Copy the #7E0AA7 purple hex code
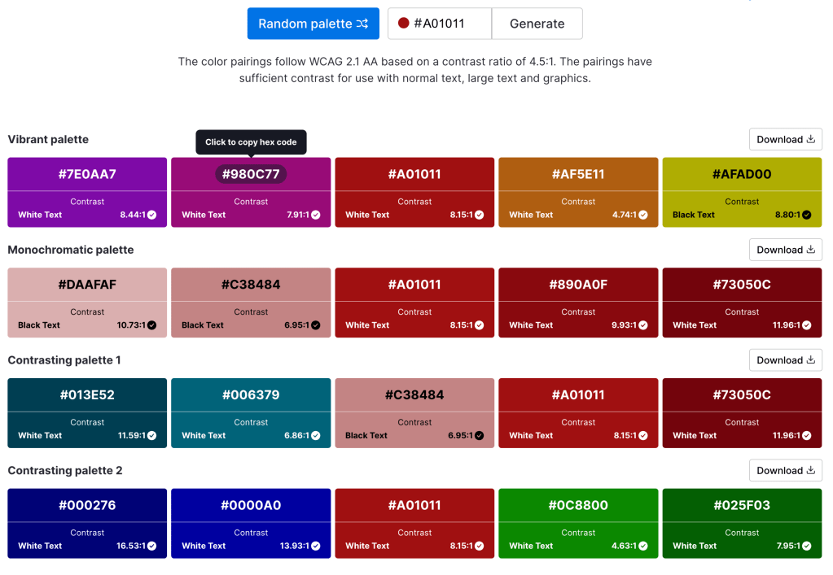This screenshot has height=575, width=833. (x=87, y=174)
